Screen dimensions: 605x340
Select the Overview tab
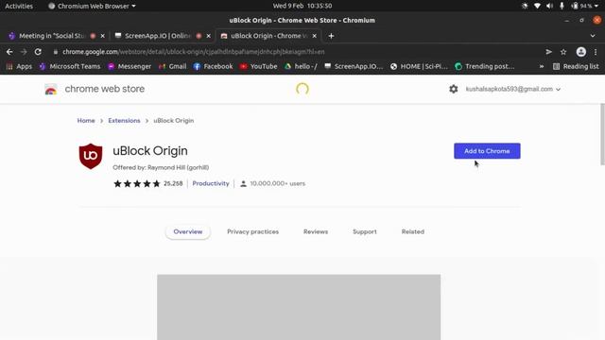tap(188, 231)
